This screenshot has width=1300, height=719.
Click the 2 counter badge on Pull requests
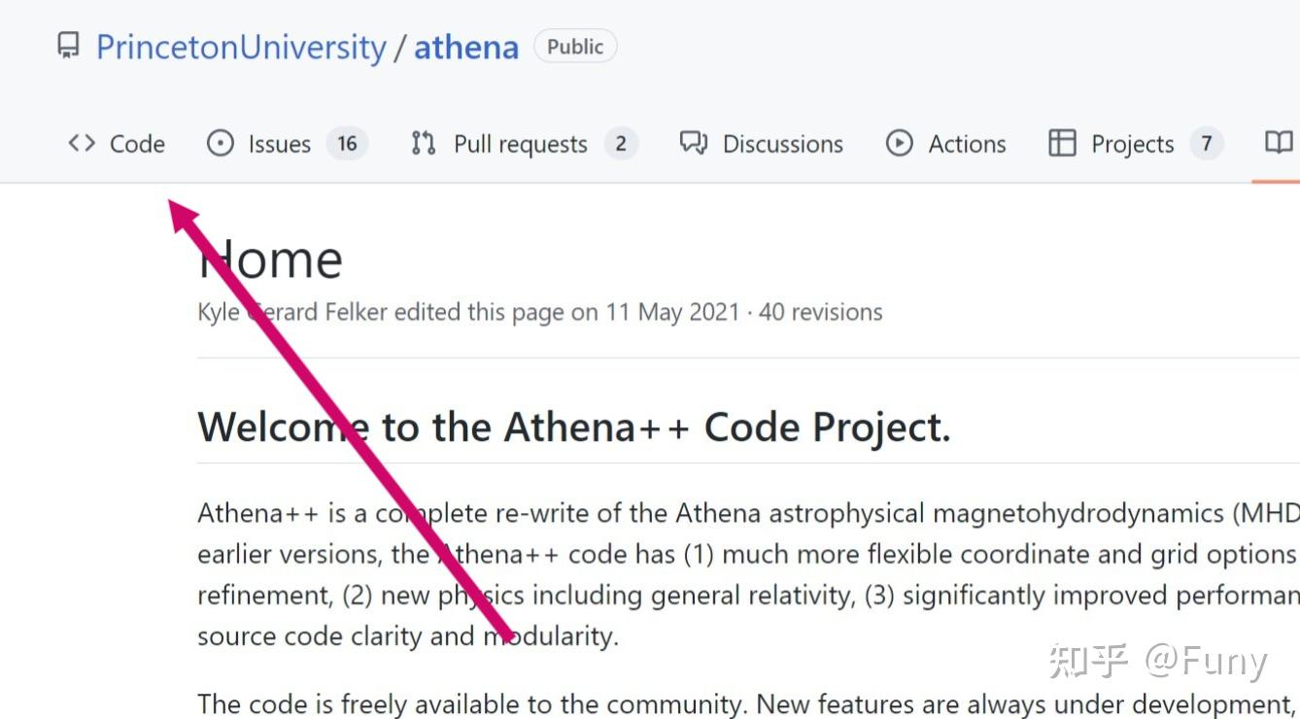(623, 143)
